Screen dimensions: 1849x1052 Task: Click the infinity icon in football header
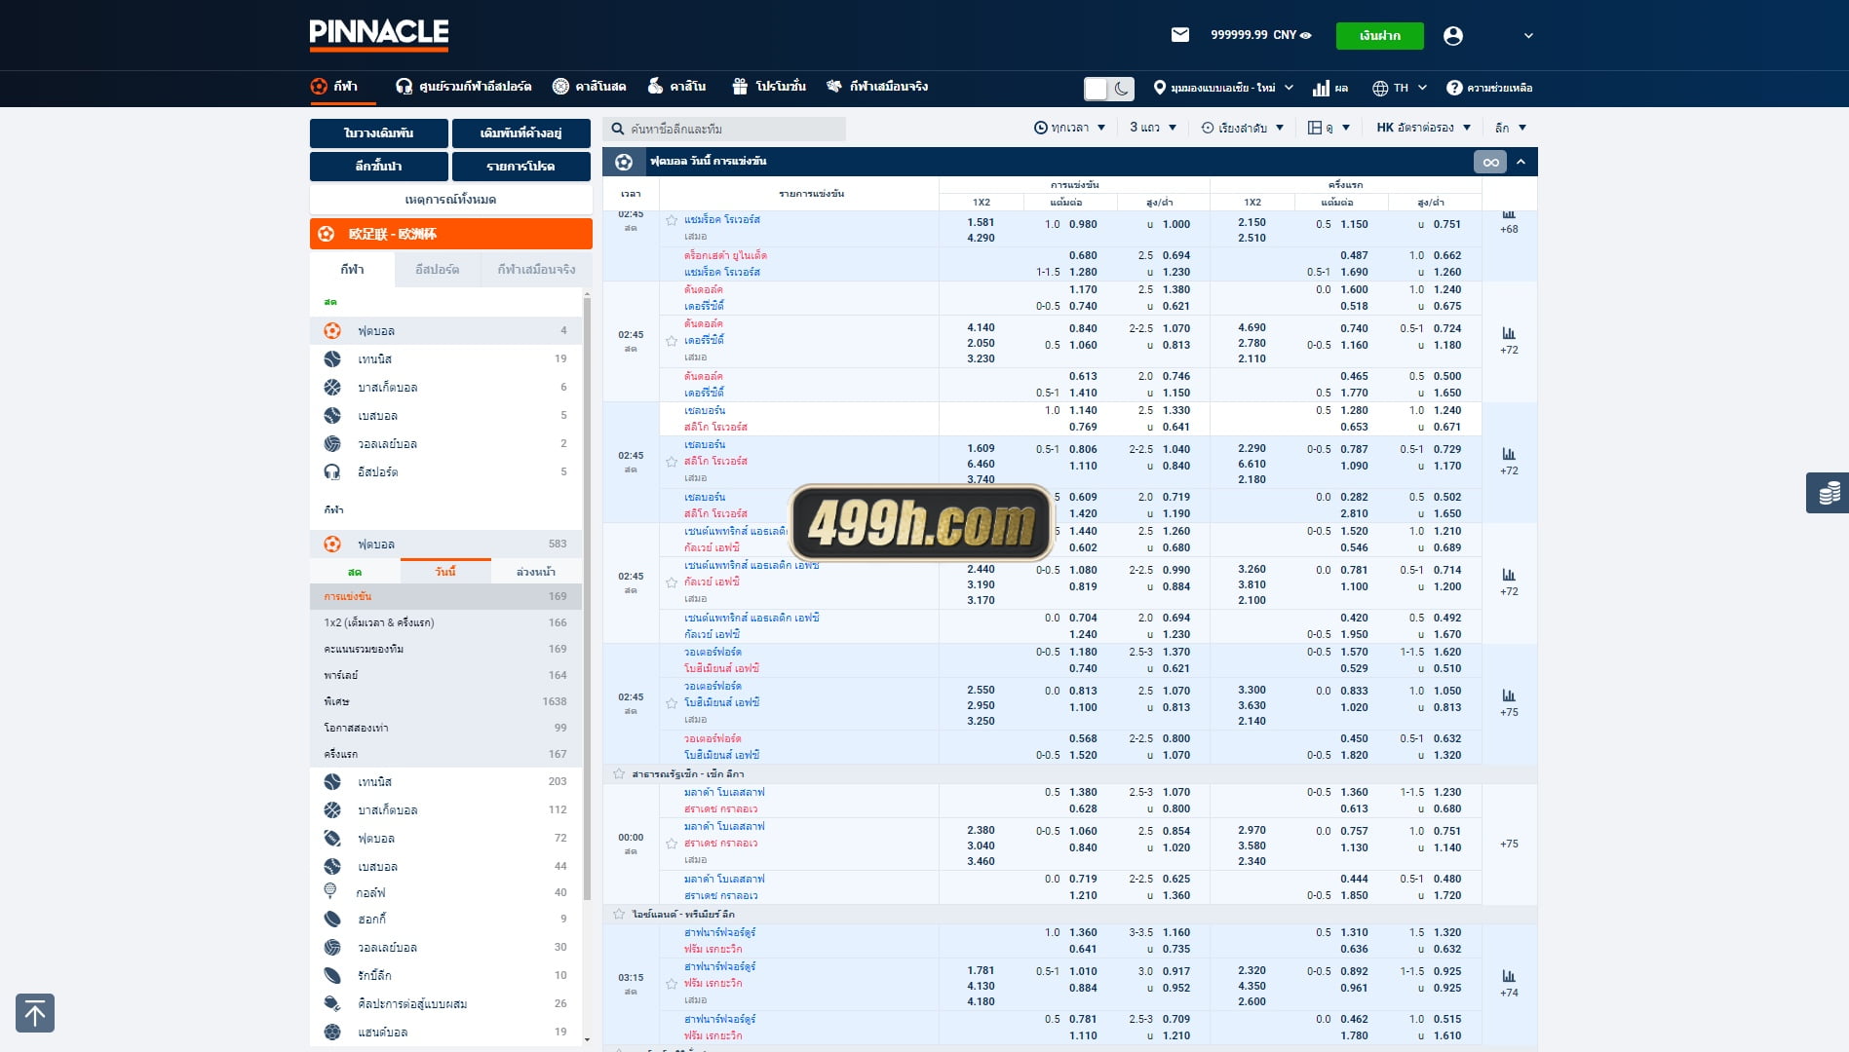click(1490, 162)
